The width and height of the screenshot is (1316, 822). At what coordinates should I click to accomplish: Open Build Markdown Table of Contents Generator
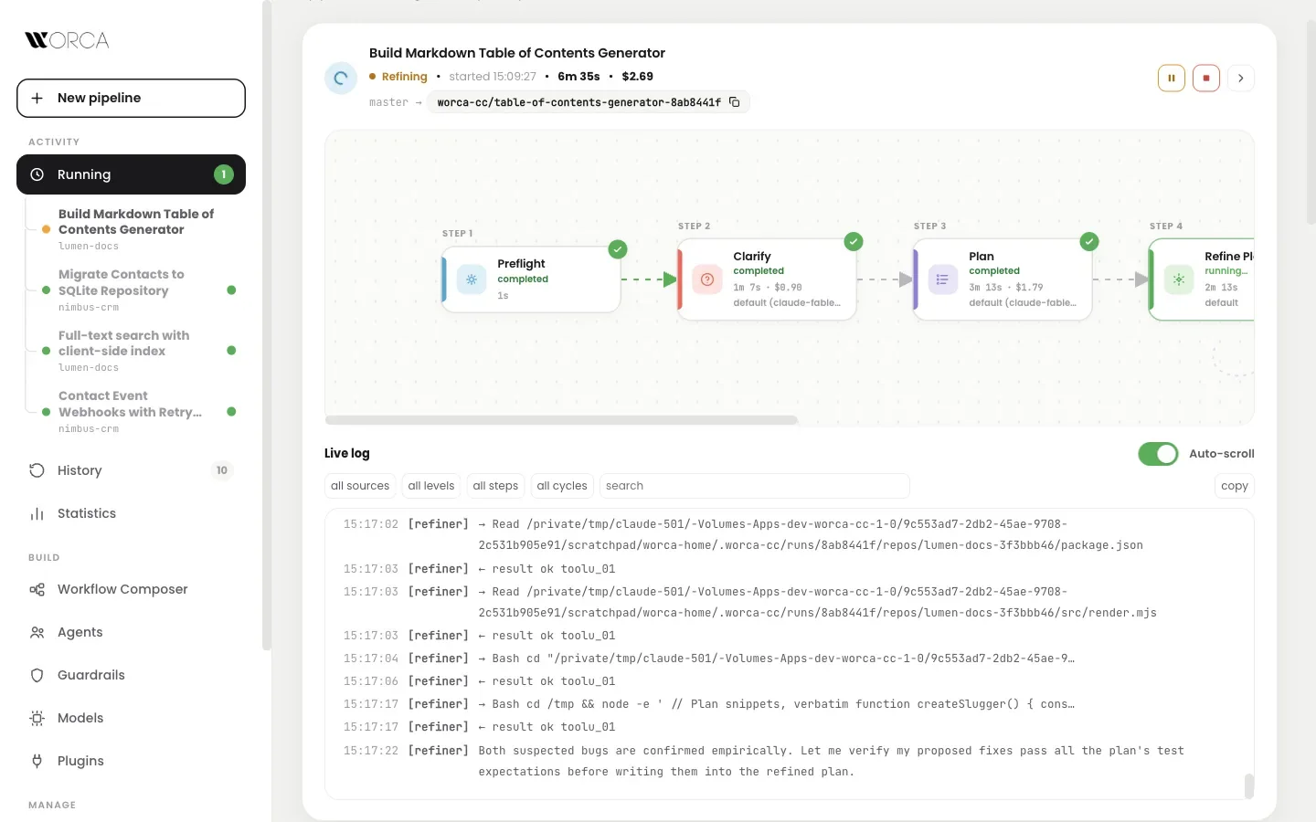[137, 230]
